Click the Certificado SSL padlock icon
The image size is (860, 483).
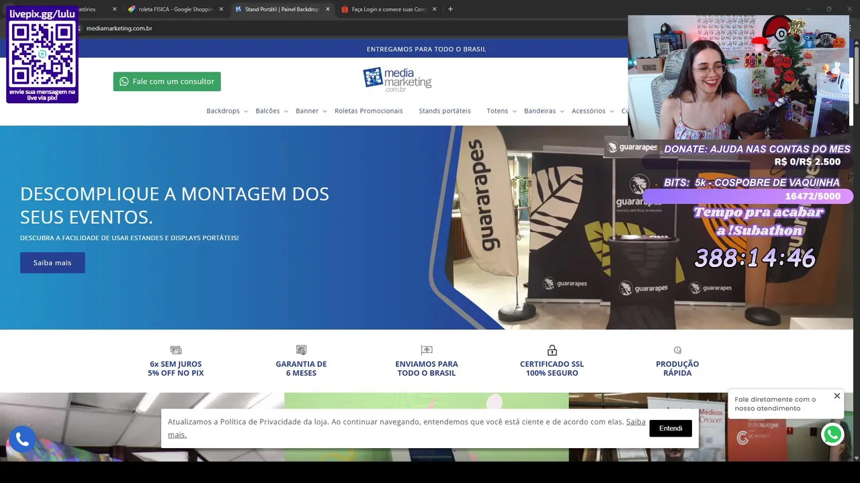[552, 350]
